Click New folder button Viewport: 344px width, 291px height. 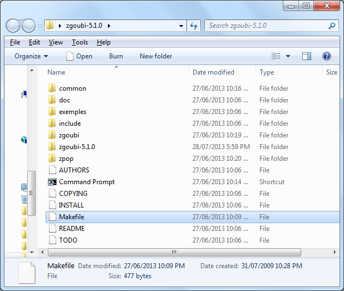[156, 56]
